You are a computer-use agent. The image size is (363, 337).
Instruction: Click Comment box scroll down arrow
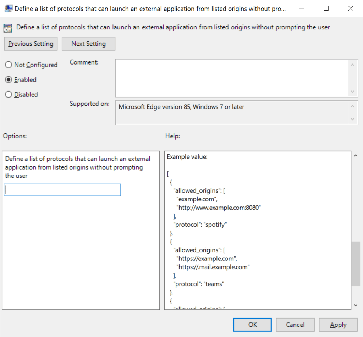pos(353,91)
